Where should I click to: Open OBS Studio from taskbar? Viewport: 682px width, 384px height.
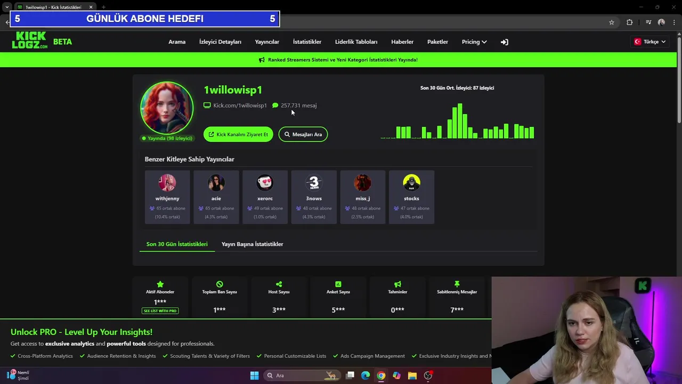coord(428,375)
